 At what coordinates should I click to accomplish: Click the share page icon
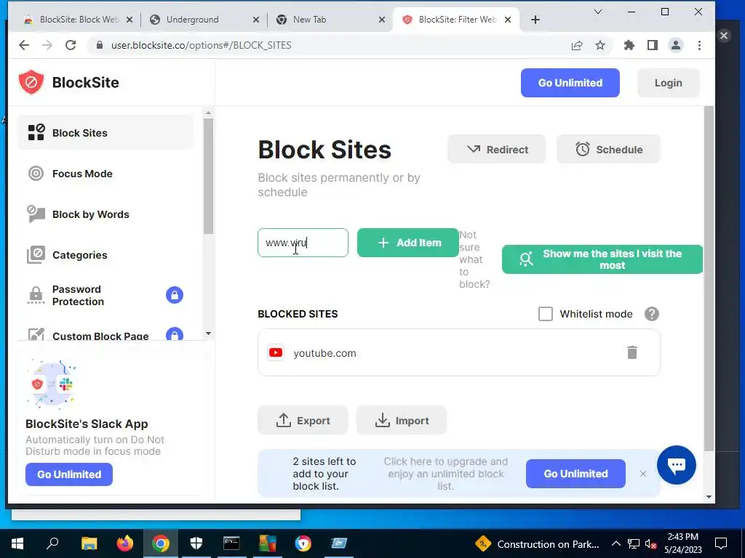tap(577, 45)
